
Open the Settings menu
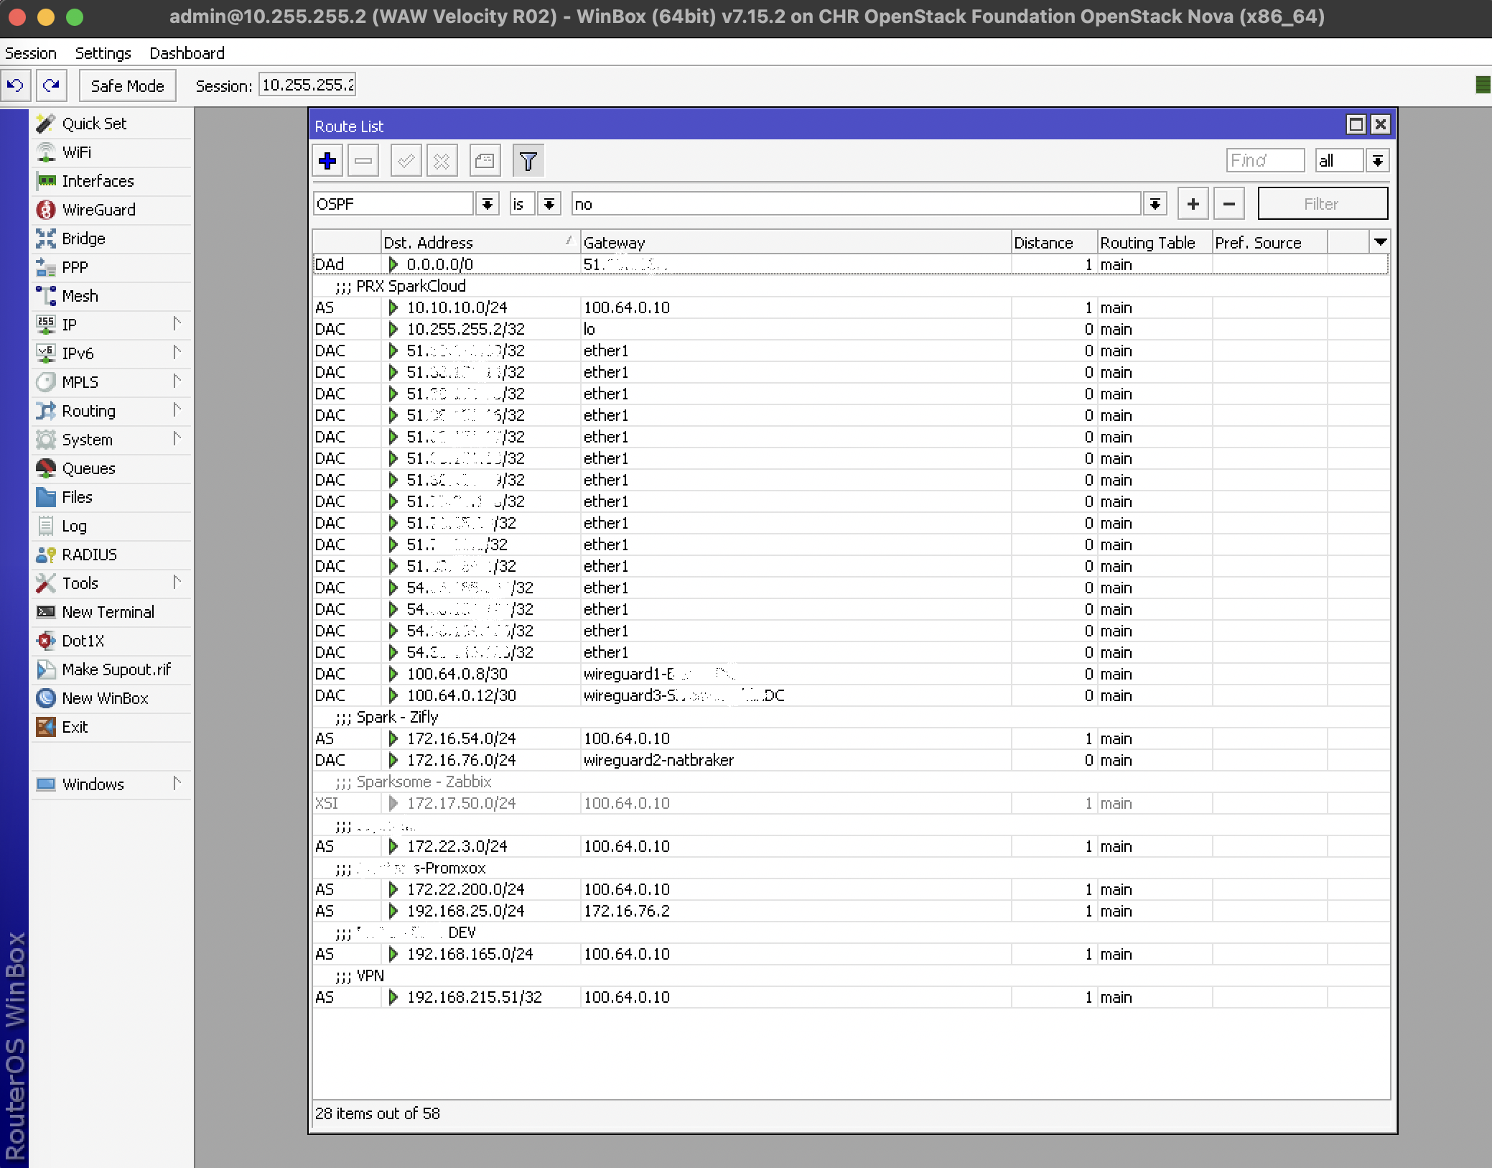pos(103,53)
